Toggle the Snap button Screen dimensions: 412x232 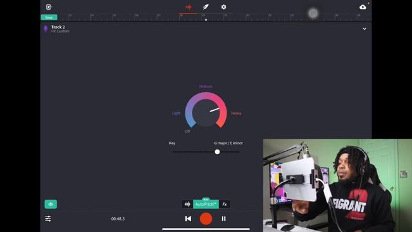49,17
